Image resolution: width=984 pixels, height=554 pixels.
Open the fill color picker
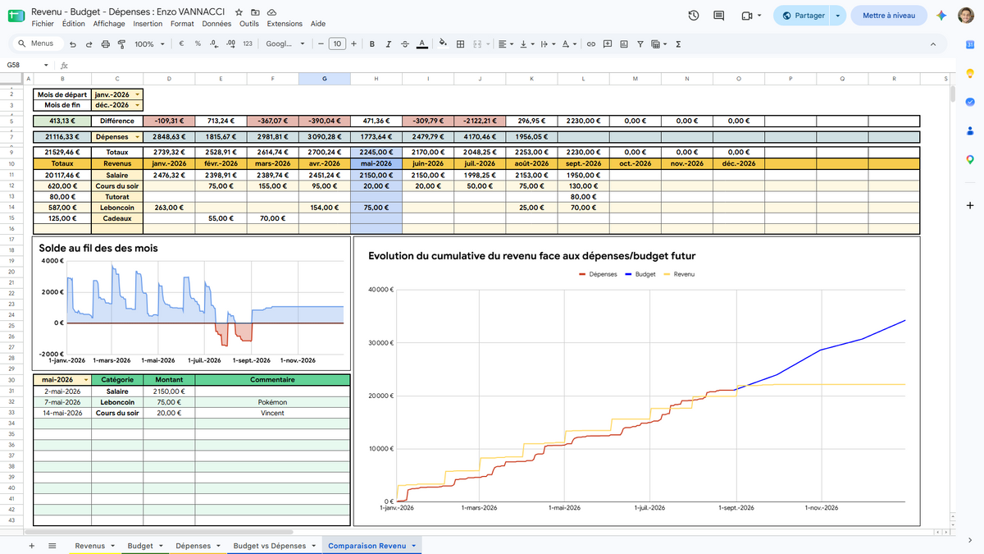444,44
